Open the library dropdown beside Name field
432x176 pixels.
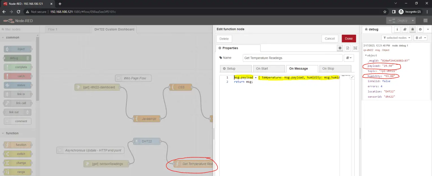(x=349, y=58)
